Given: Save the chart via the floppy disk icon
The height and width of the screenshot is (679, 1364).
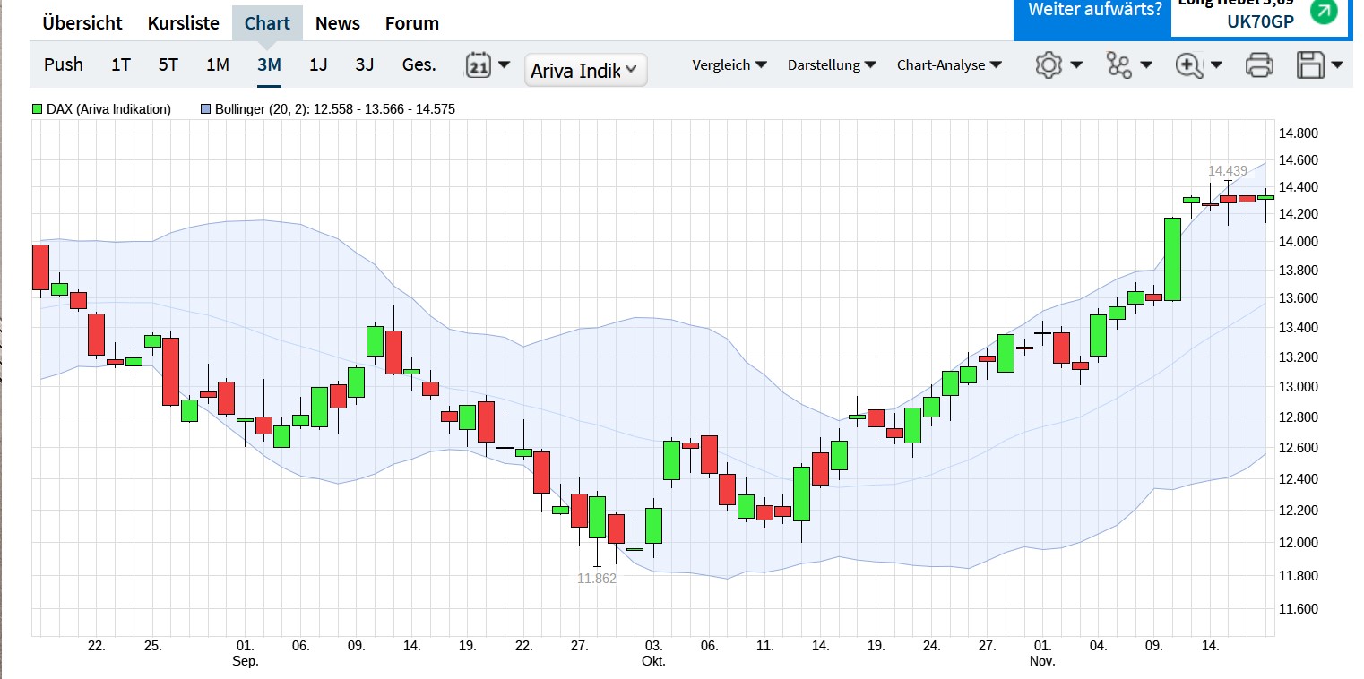Looking at the screenshot, I should pyautogui.click(x=1319, y=64).
